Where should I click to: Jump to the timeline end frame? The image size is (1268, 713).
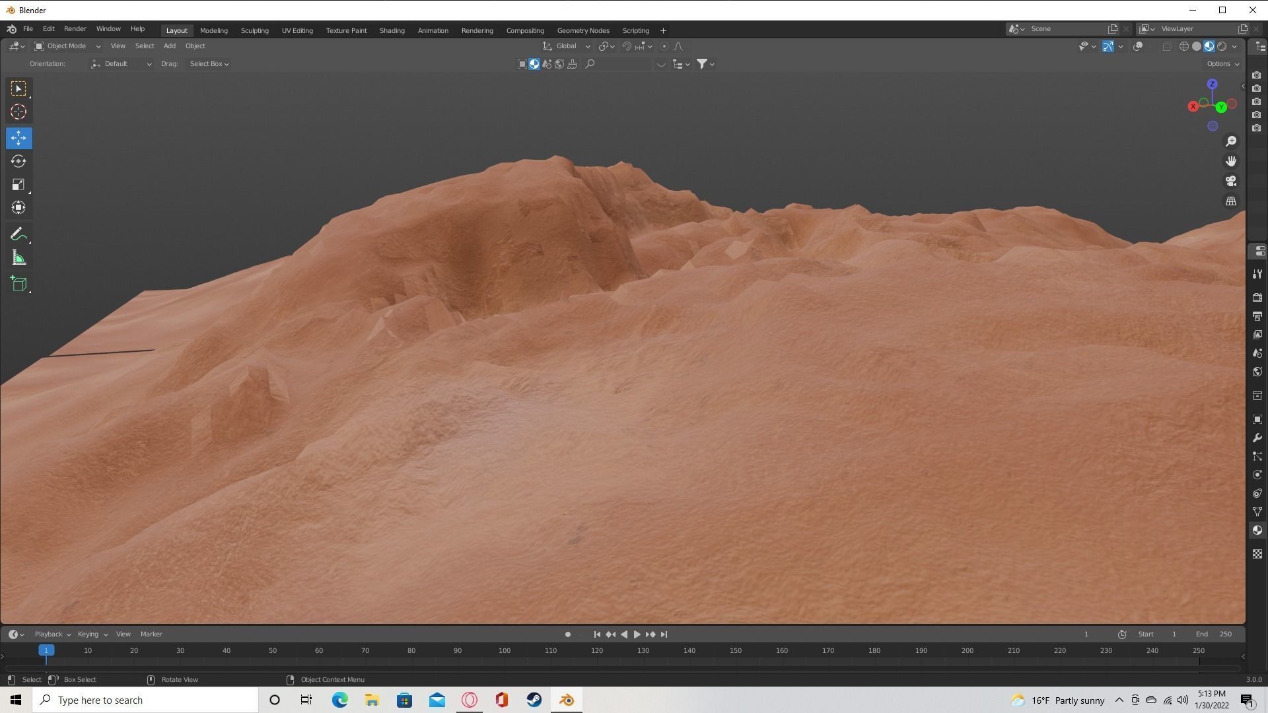pyautogui.click(x=664, y=634)
